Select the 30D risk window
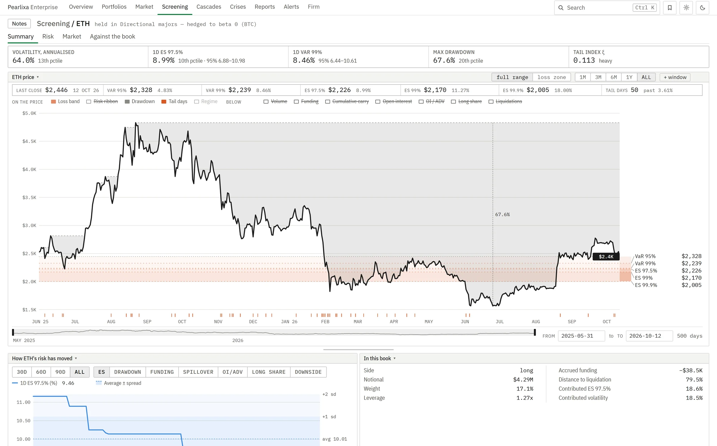The image size is (717, 446). click(x=22, y=372)
